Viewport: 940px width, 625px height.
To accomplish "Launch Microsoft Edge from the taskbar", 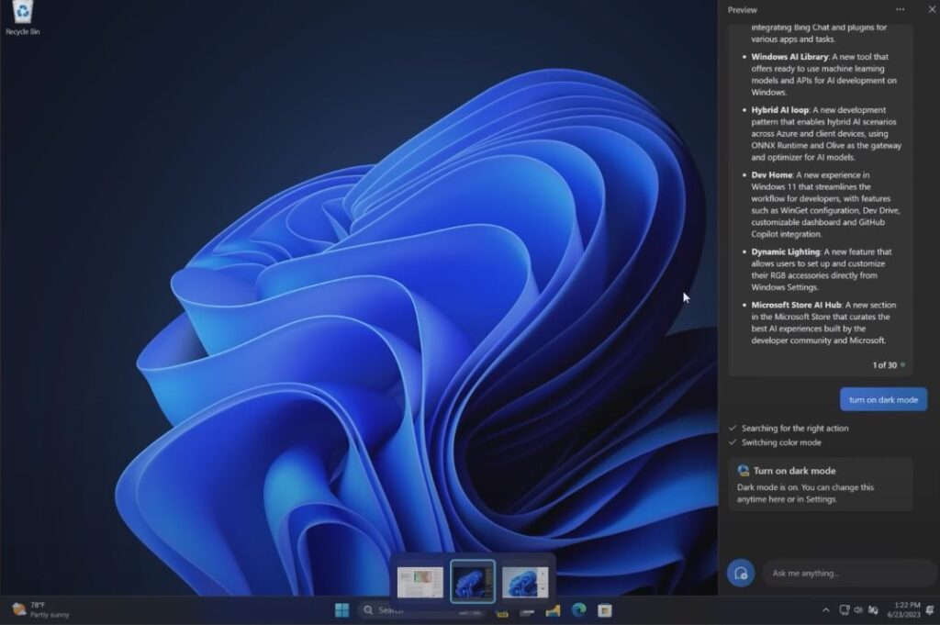I will coord(578,610).
